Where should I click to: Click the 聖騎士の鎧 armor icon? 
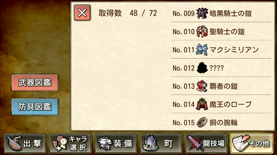(202, 31)
